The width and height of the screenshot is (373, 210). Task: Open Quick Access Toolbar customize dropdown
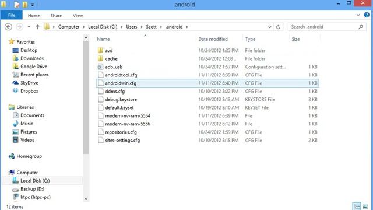[x=33, y=5]
